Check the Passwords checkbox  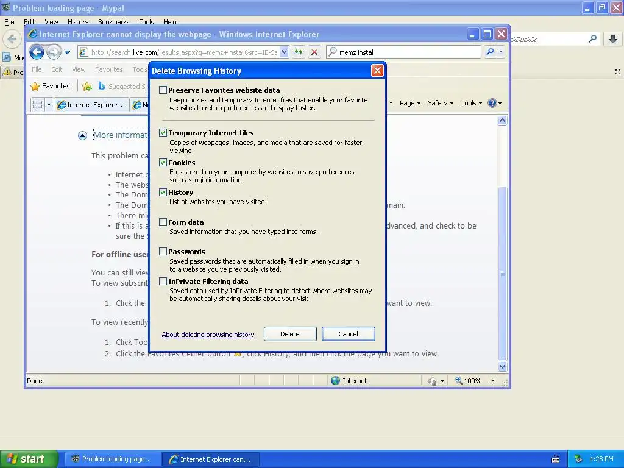[x=163, y=252]
